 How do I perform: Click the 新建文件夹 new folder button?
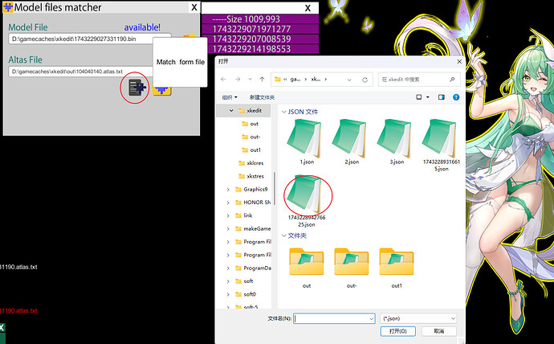click(x=263, y=97)
